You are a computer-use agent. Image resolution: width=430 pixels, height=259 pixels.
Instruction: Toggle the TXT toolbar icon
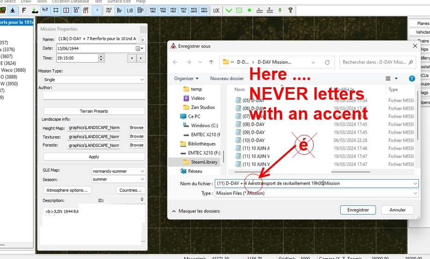(x=76, y=11)
